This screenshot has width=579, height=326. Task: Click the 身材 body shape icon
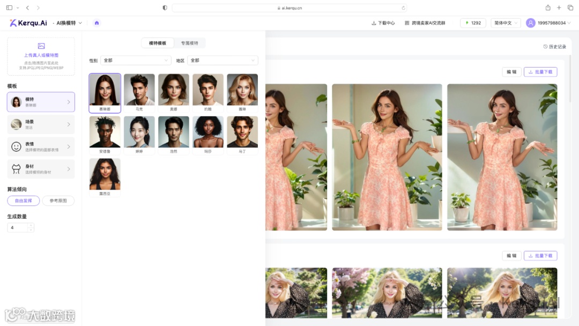coord(16,169)
